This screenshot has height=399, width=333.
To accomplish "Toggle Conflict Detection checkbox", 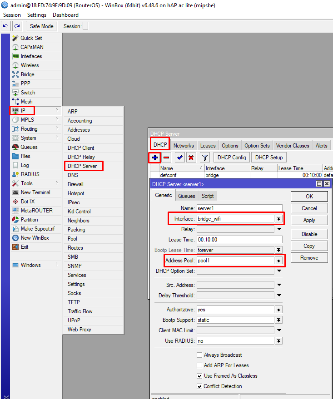I will pos(199,386).
